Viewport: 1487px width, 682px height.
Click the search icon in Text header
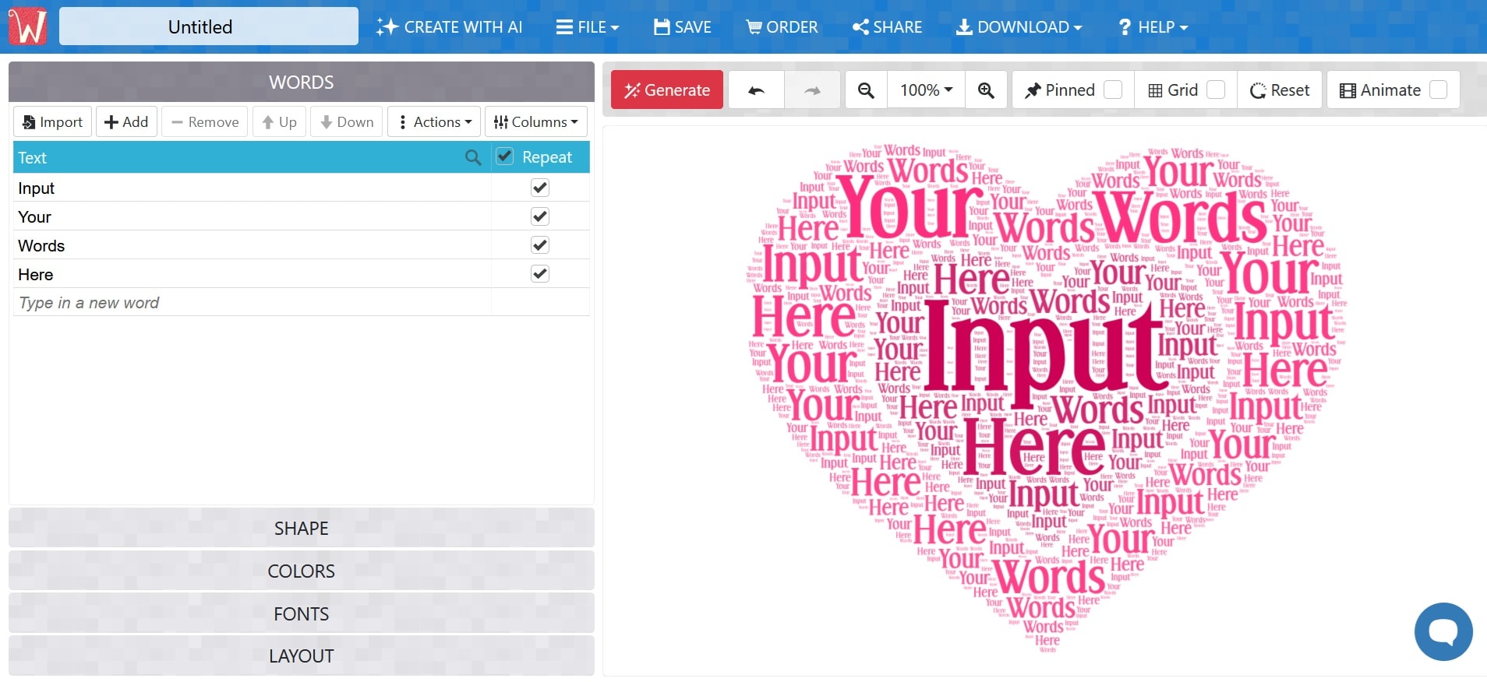pos(473,157)
